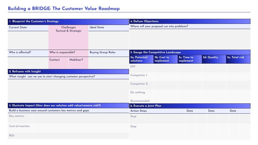Select the '5d. Quality' column header
Screen dimensions: 258x145
[214, 59]
